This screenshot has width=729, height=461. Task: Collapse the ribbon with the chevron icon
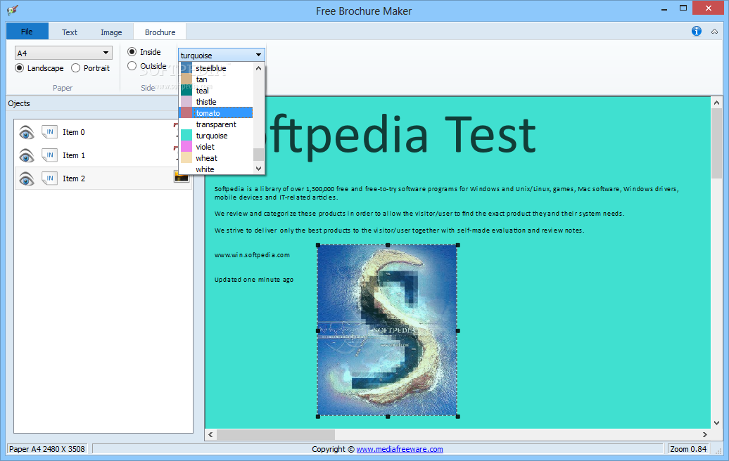(715, 32)
